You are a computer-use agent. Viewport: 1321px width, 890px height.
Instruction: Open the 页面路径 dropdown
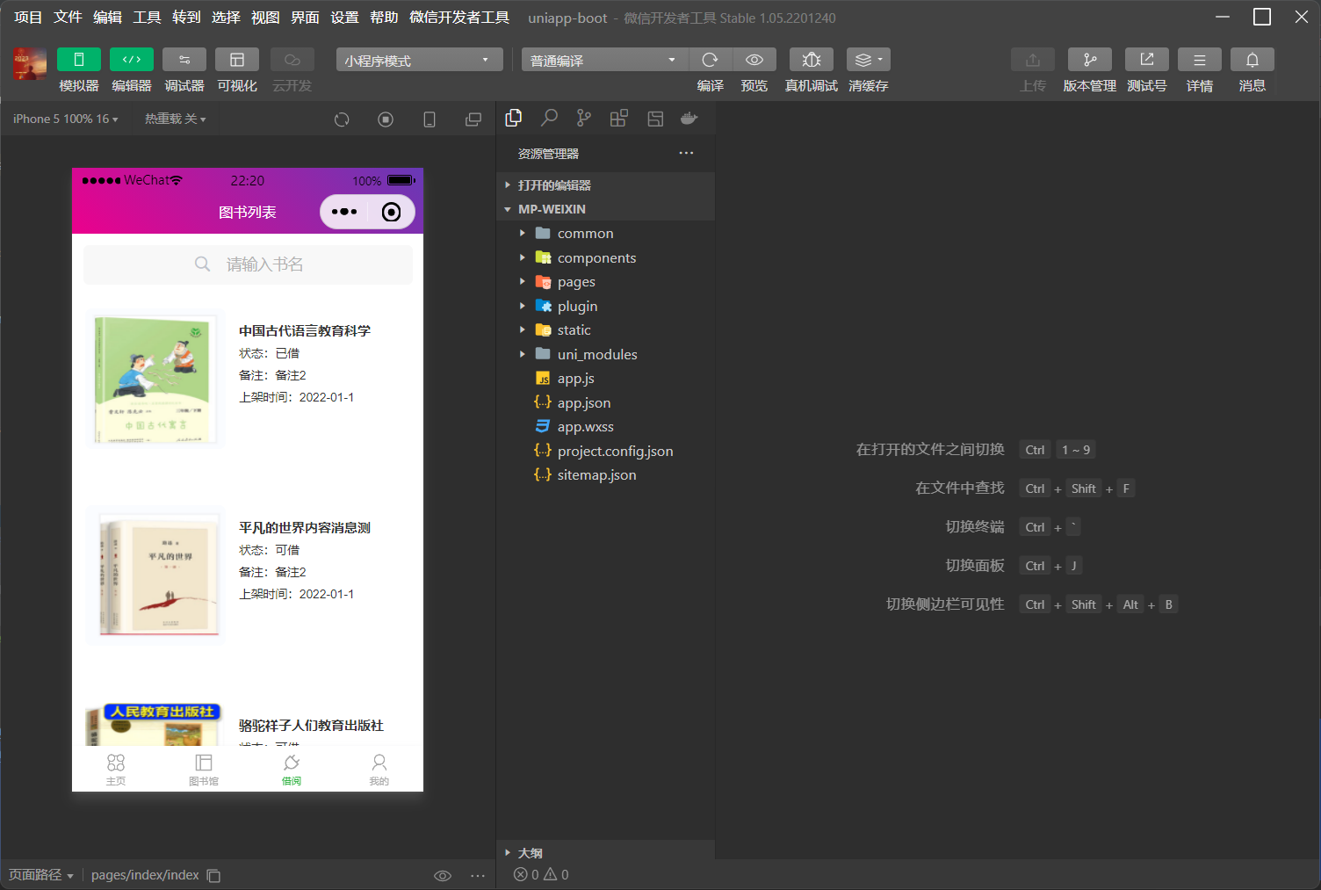pos(41,875)
